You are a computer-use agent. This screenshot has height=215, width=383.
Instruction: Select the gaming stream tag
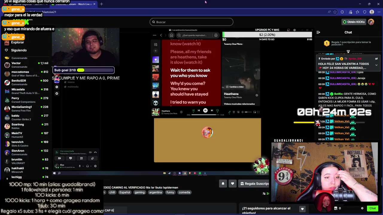[x=139, y=192]
